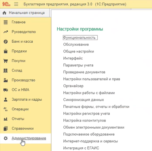
Task: Open the Интерфейс settings link
Action: [73, 58]
